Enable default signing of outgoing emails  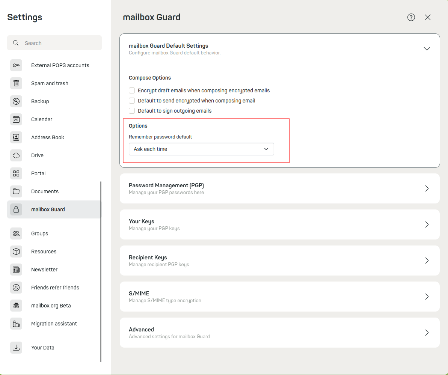coord(132,111)
